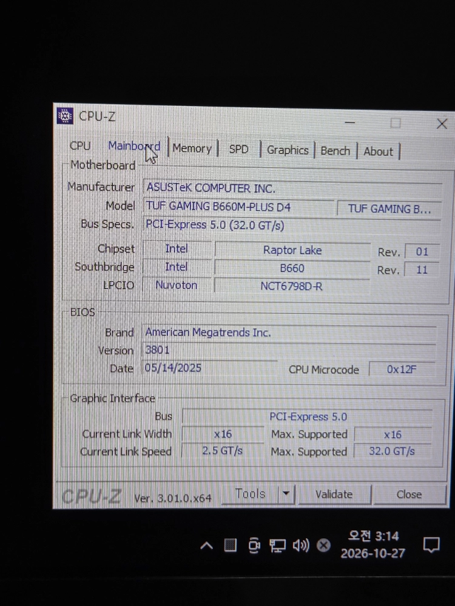Image resolution: width=455 pixels, height=606 pixels.
Task: Click the southbridge Rev. 11 value
Action: coord(422,270)
